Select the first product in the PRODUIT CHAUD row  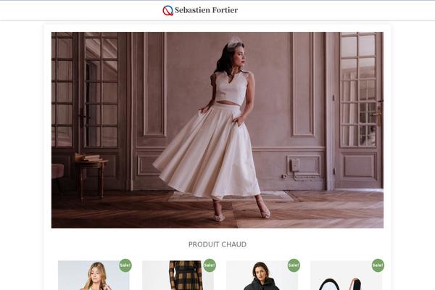pyautogui.click(x=94, y=275)
